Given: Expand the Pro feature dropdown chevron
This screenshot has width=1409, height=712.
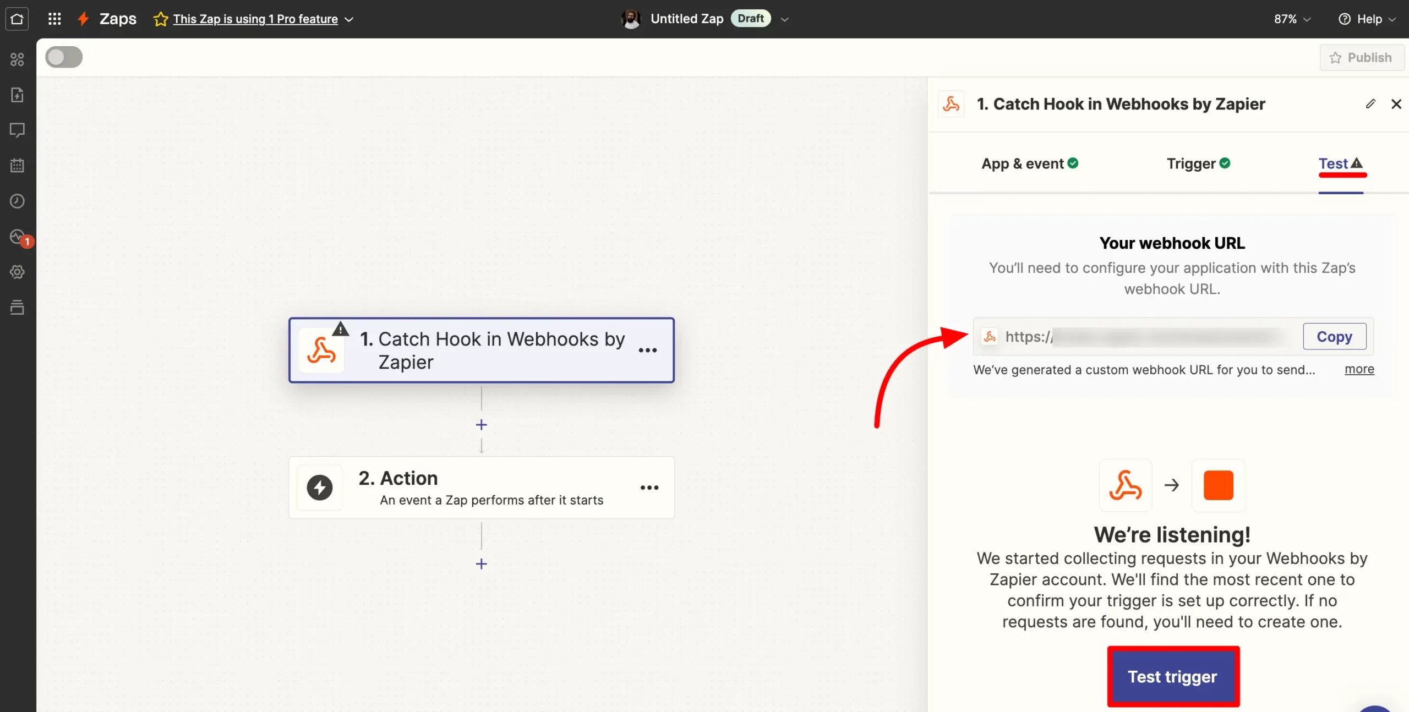Looking at the screenshot, I should click(349, 19).
